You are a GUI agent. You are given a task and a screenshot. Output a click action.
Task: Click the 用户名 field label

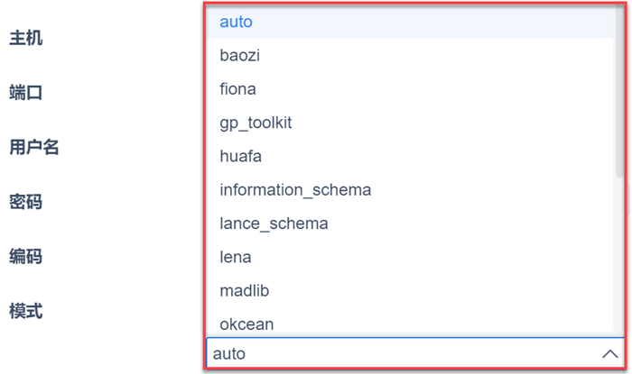point(34,147)
